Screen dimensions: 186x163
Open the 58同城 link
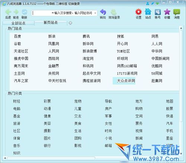157,73
